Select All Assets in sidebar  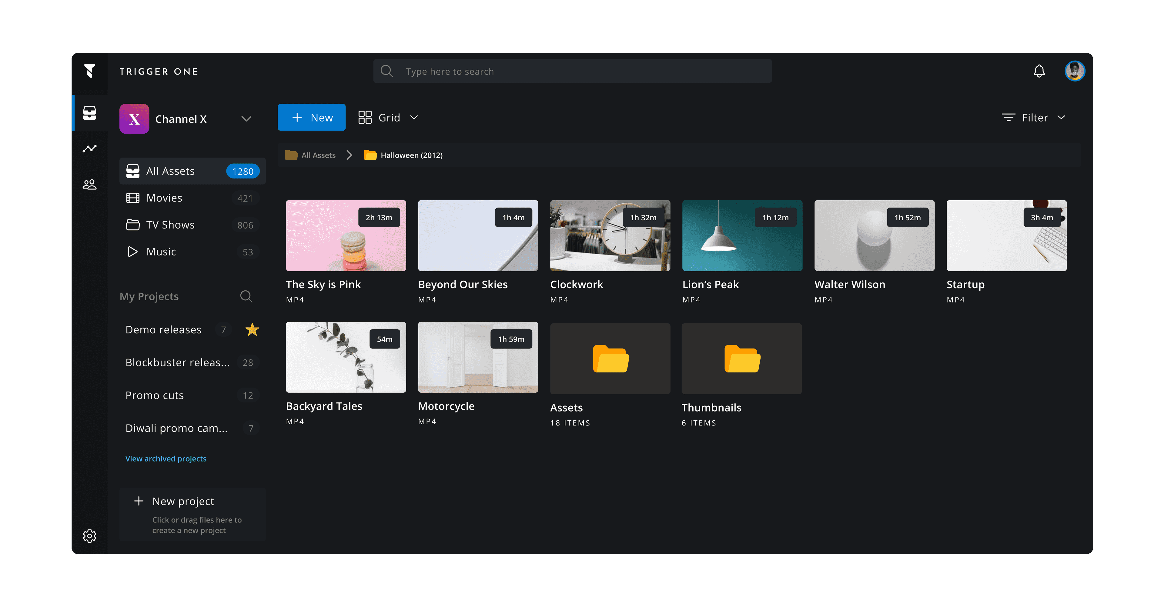pyautogui.click(x=192, y=171)
